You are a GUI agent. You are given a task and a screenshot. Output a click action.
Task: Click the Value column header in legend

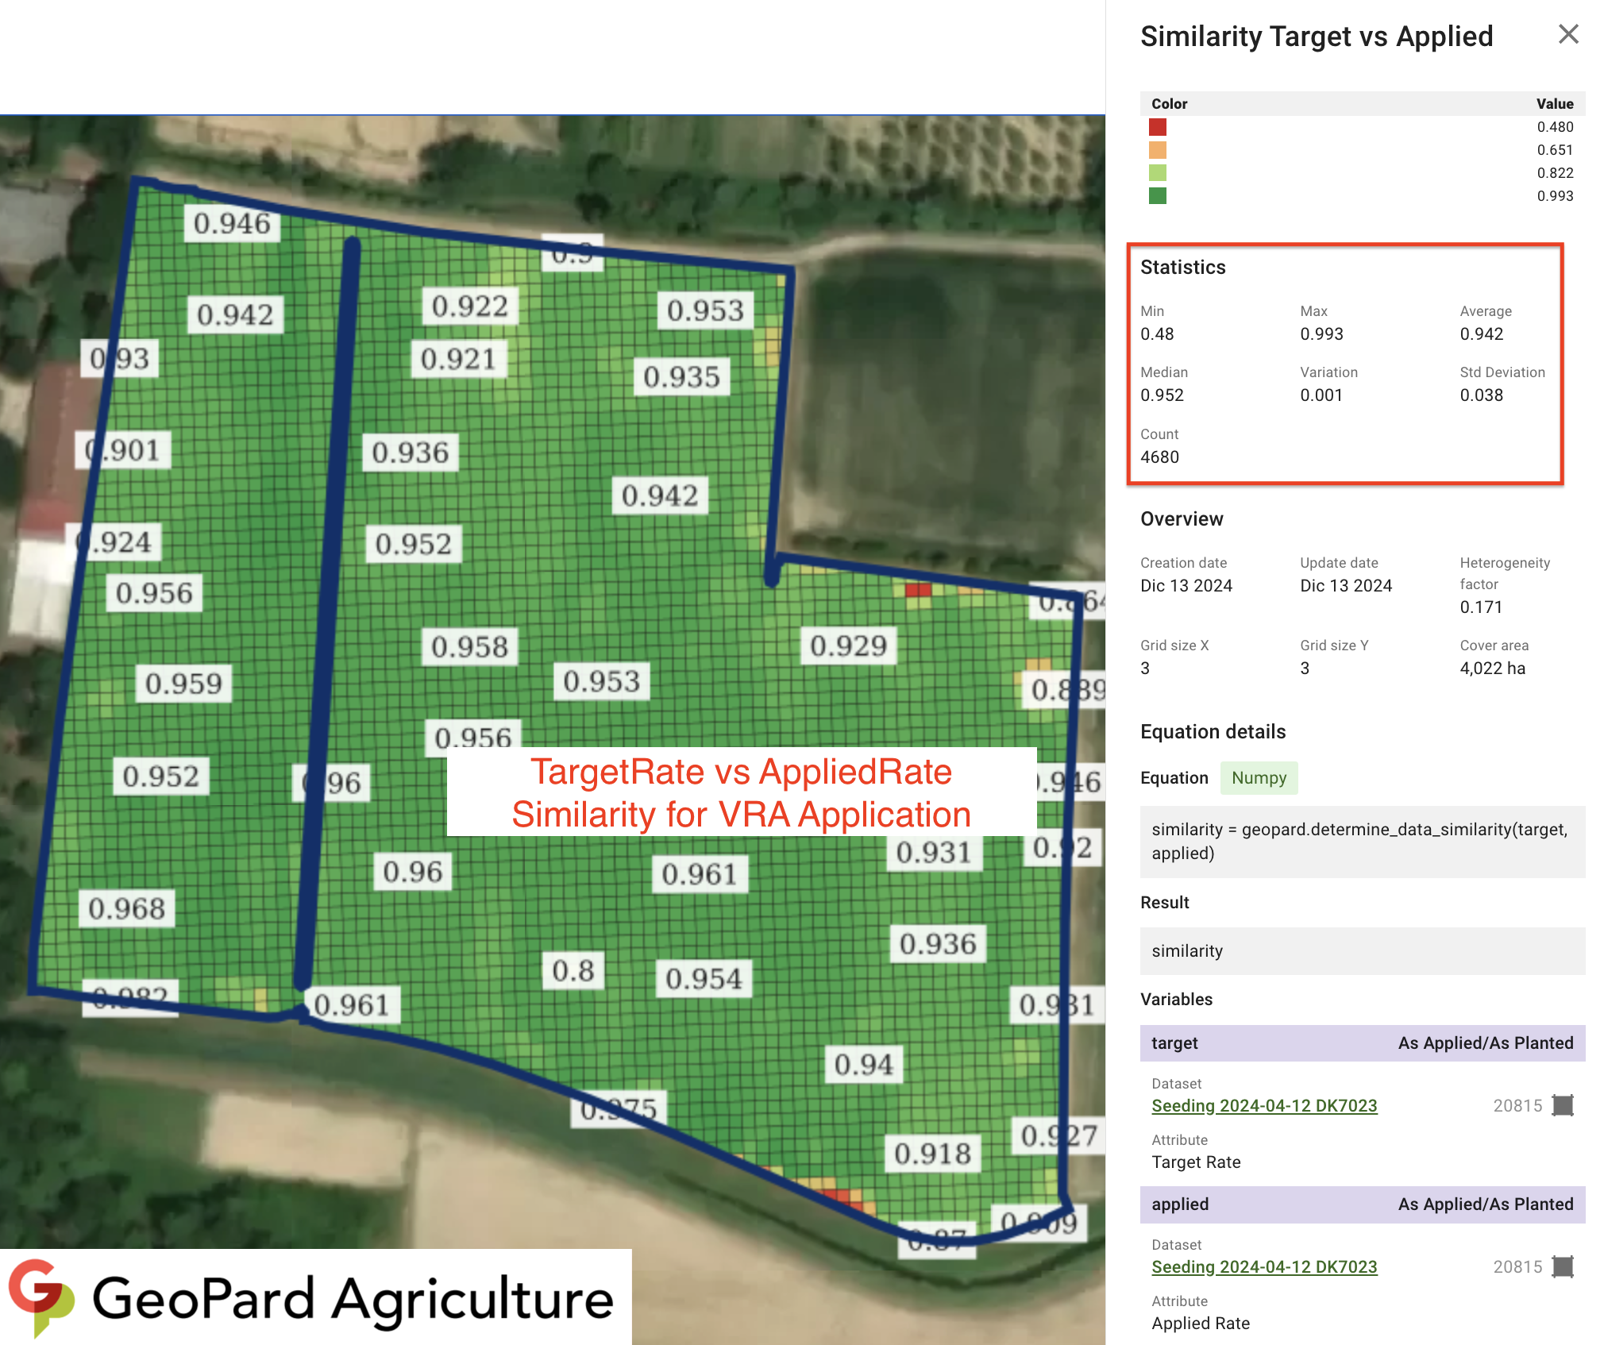coord(1554,104)
